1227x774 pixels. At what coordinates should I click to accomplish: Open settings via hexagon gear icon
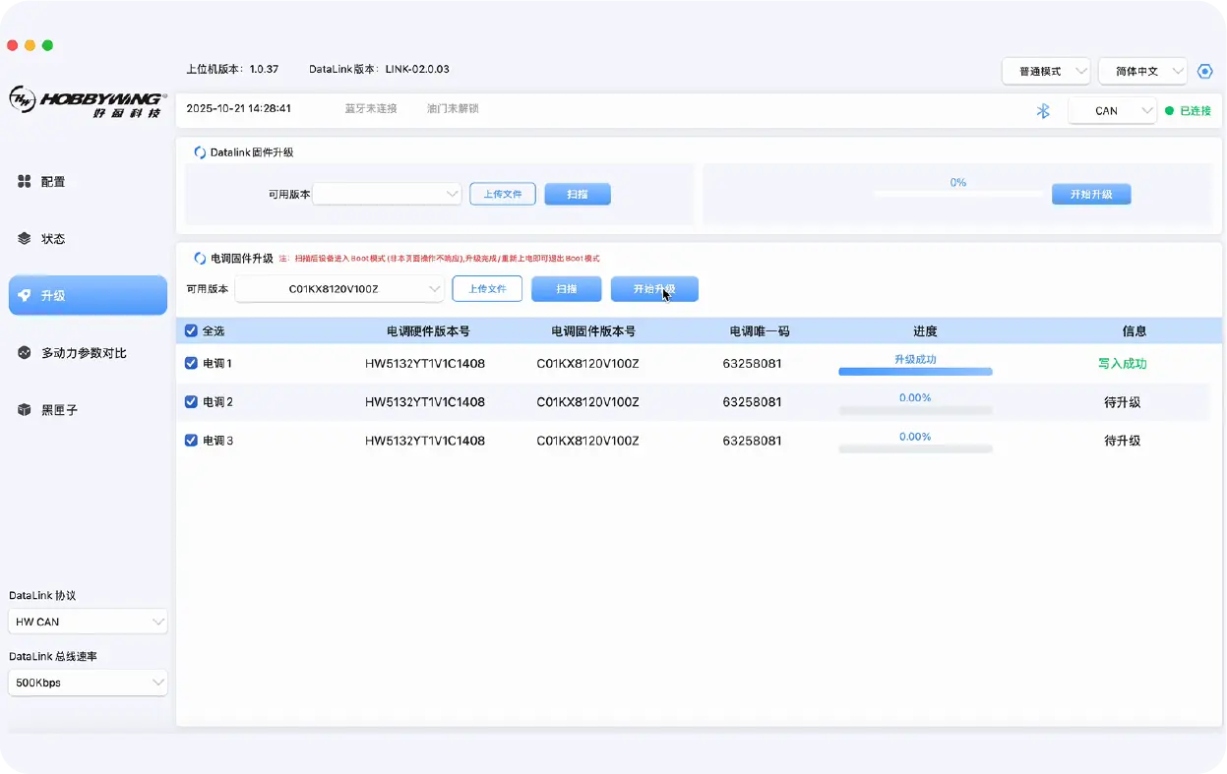pos(1204,71)
